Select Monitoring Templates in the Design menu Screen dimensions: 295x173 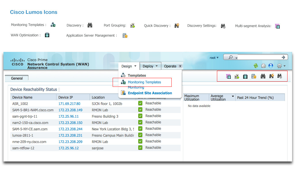(x=144, y=82)
